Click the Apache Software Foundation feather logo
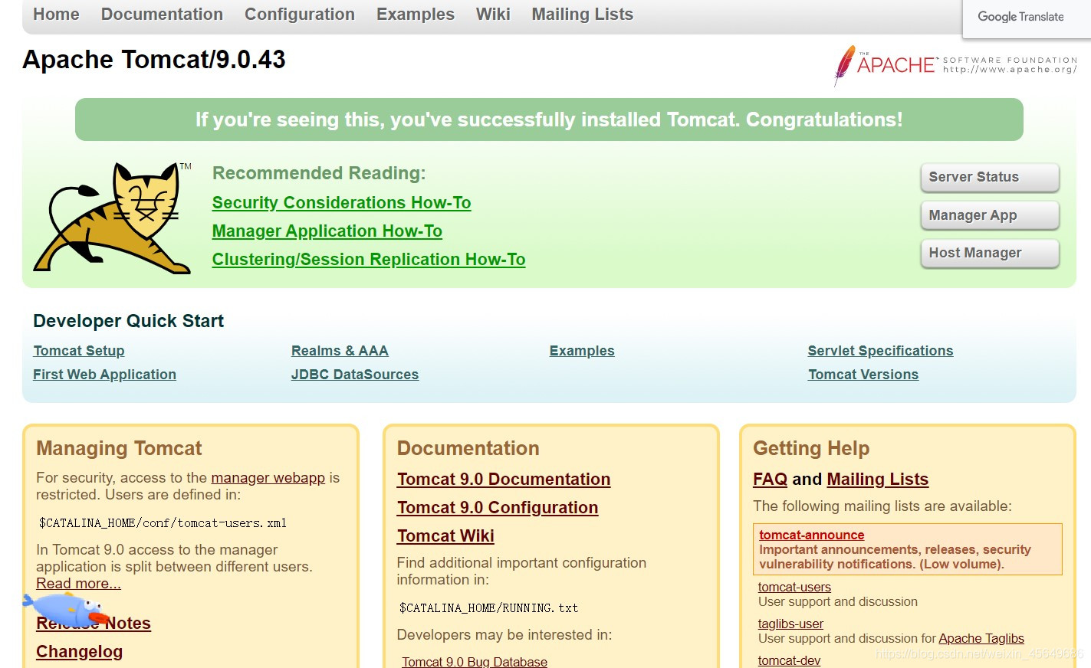This screenshot has width=1091, height=668. [x=955, y=65]
